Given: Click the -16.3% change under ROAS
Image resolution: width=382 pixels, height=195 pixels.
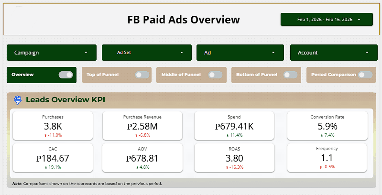Looking at the screenshot, I should tap(236, 167).
